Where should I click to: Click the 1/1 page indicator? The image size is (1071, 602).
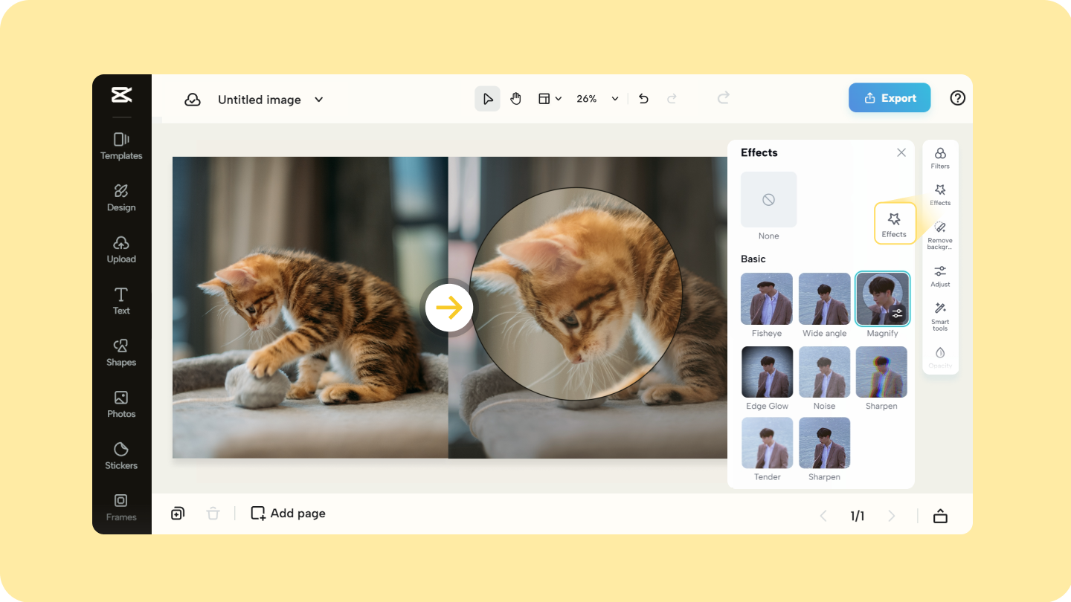[858, 516]
